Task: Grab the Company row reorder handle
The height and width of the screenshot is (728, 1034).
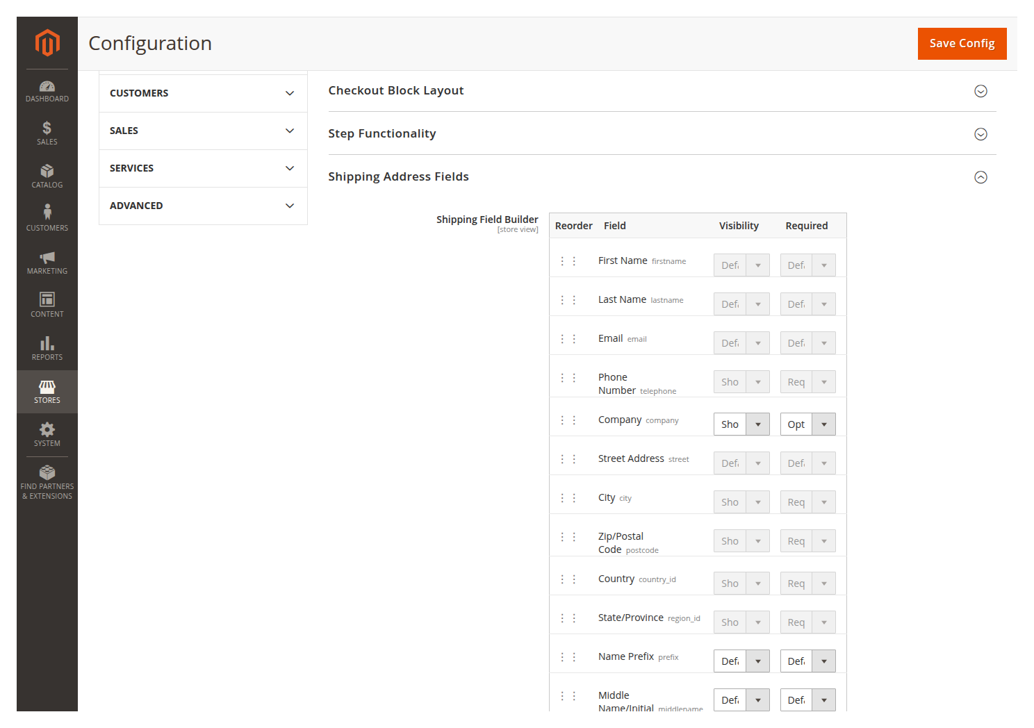Action: pyautogui.click(x=568, y=420)
